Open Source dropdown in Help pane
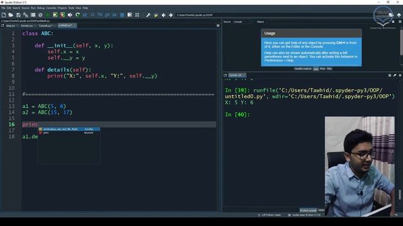 pyautogui.click(x=243, y=22)
